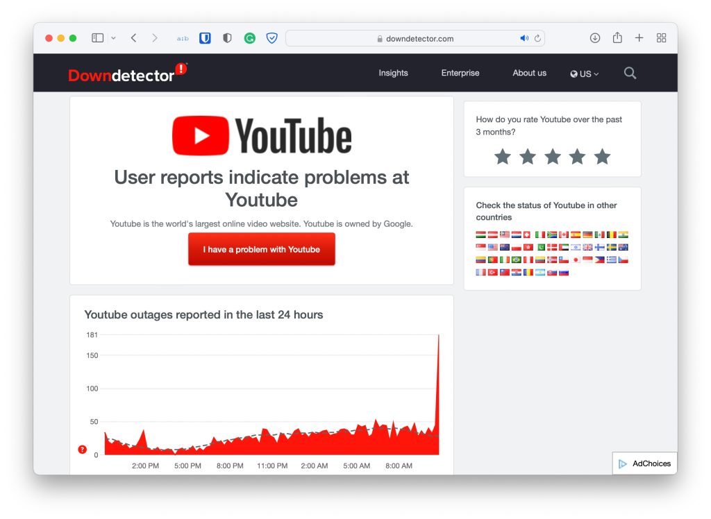This screenshot has width=711, height=519.
Task: Show the Privacy Report half-shield icon
Action: pyautogui.click(x=227, y=38)
